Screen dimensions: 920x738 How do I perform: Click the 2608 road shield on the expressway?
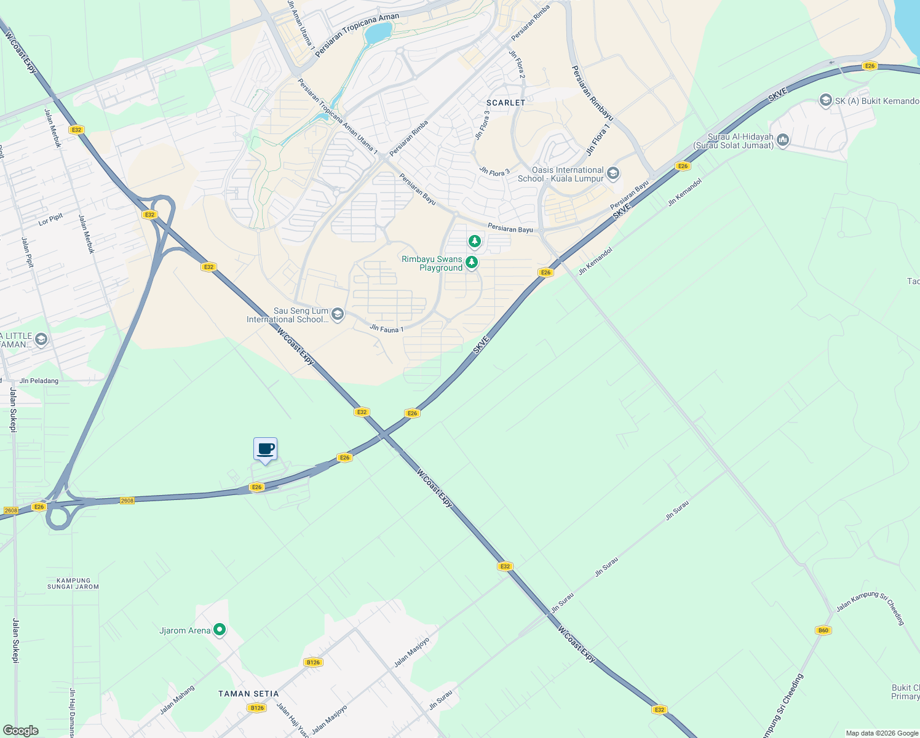pos(127,501)
